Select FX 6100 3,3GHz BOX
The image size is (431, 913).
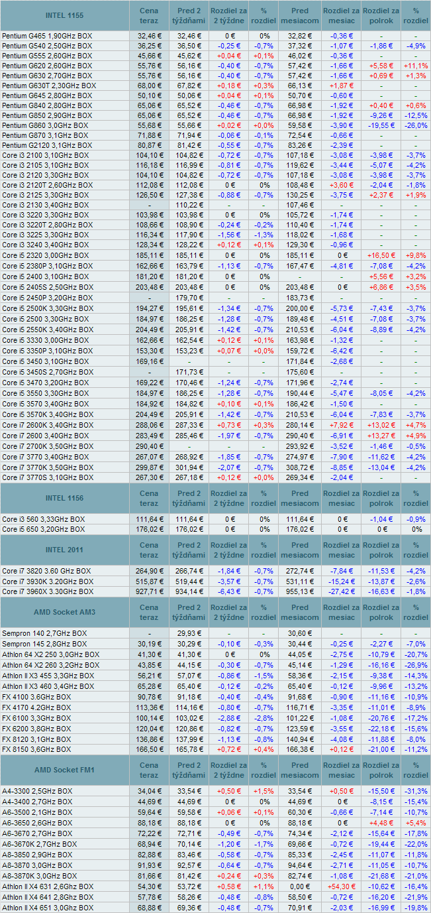pos(36,717)
